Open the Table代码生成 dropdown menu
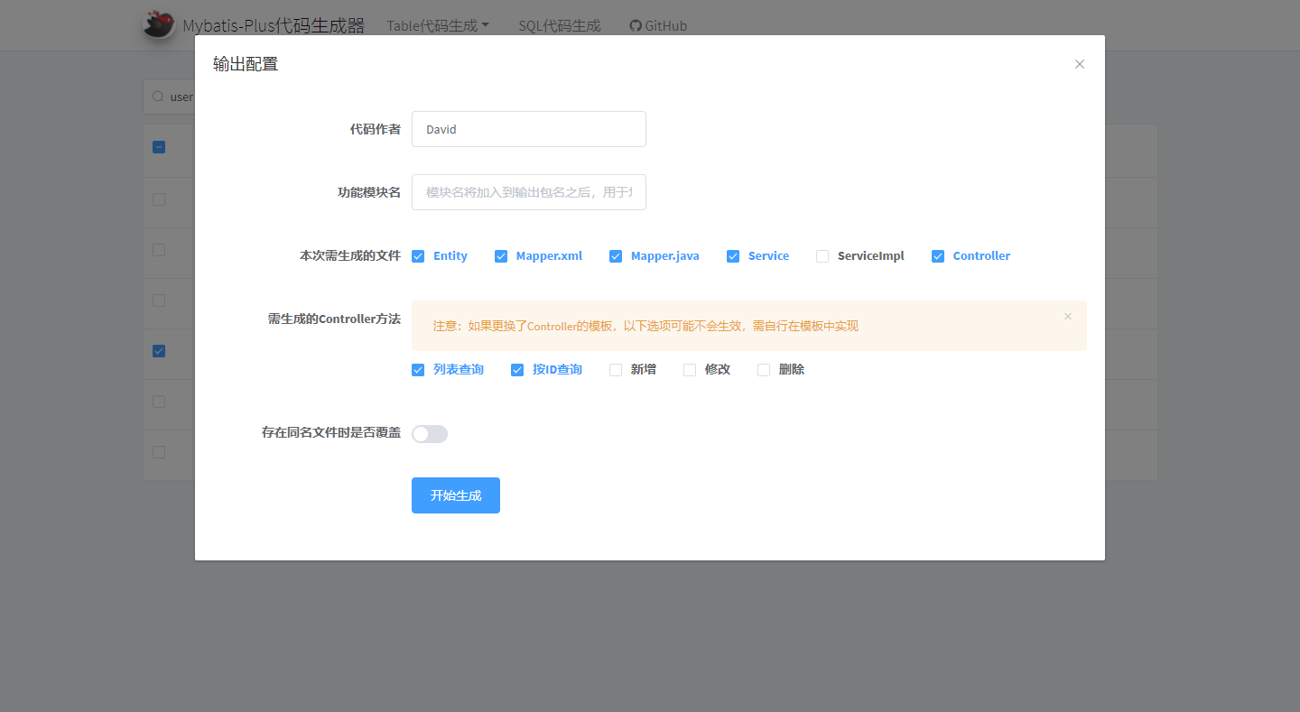 [x=438, y=25]
